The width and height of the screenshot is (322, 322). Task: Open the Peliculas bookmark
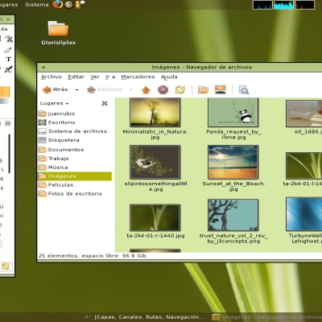click(x=75, y=185)
